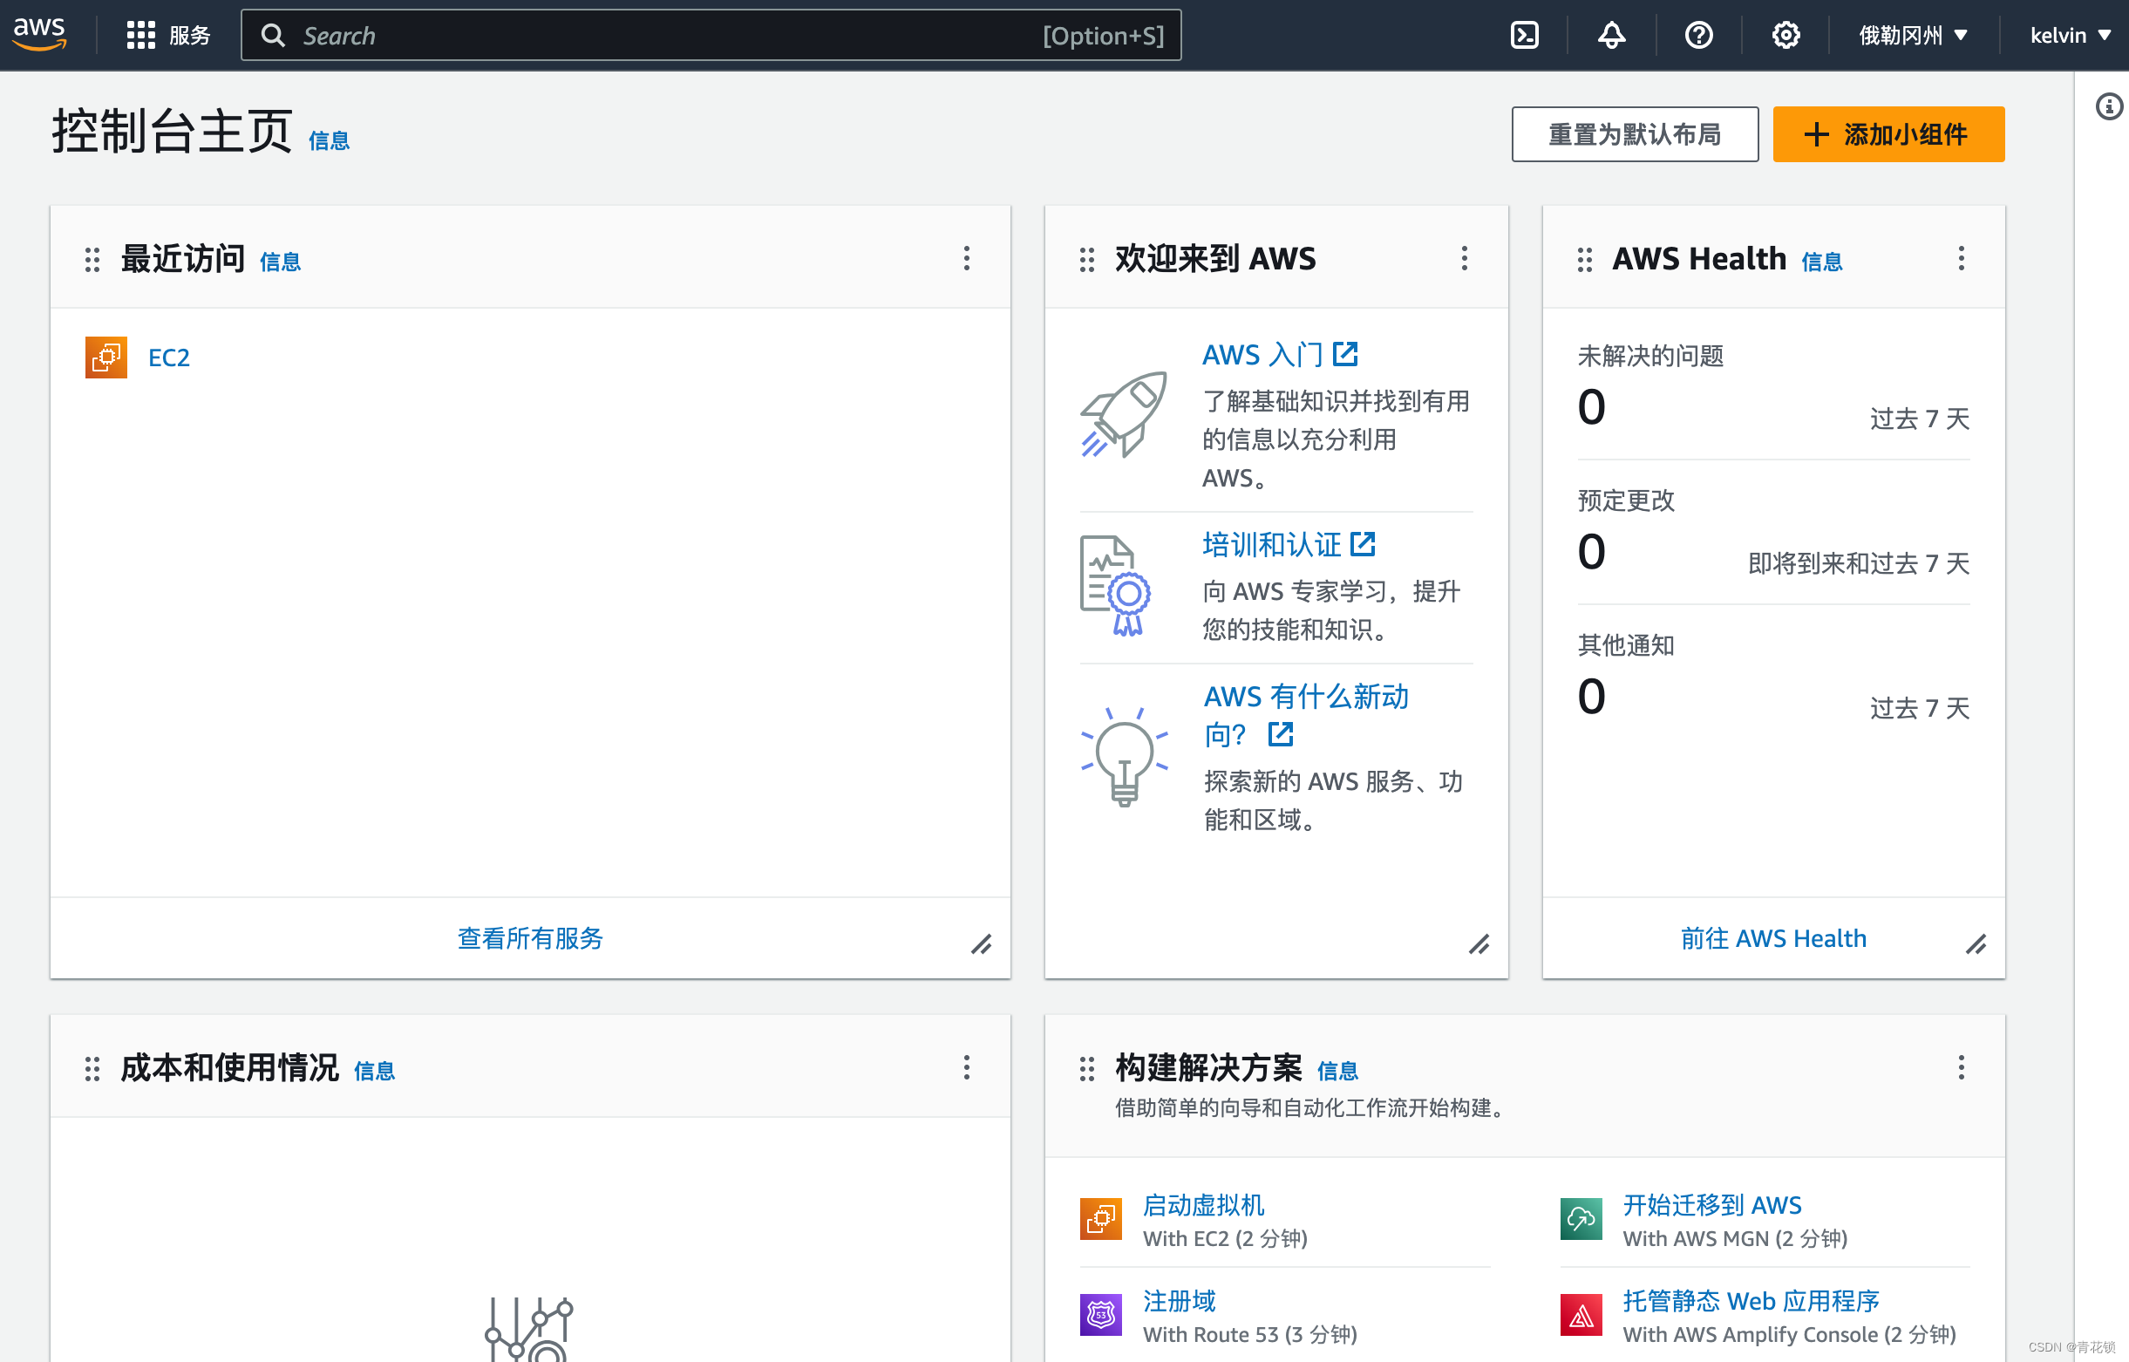The height and width of the screenshot is (1362, 2129).
Task: Click the external link icon after AWS 入门
Action: [x=1344, y=354]
